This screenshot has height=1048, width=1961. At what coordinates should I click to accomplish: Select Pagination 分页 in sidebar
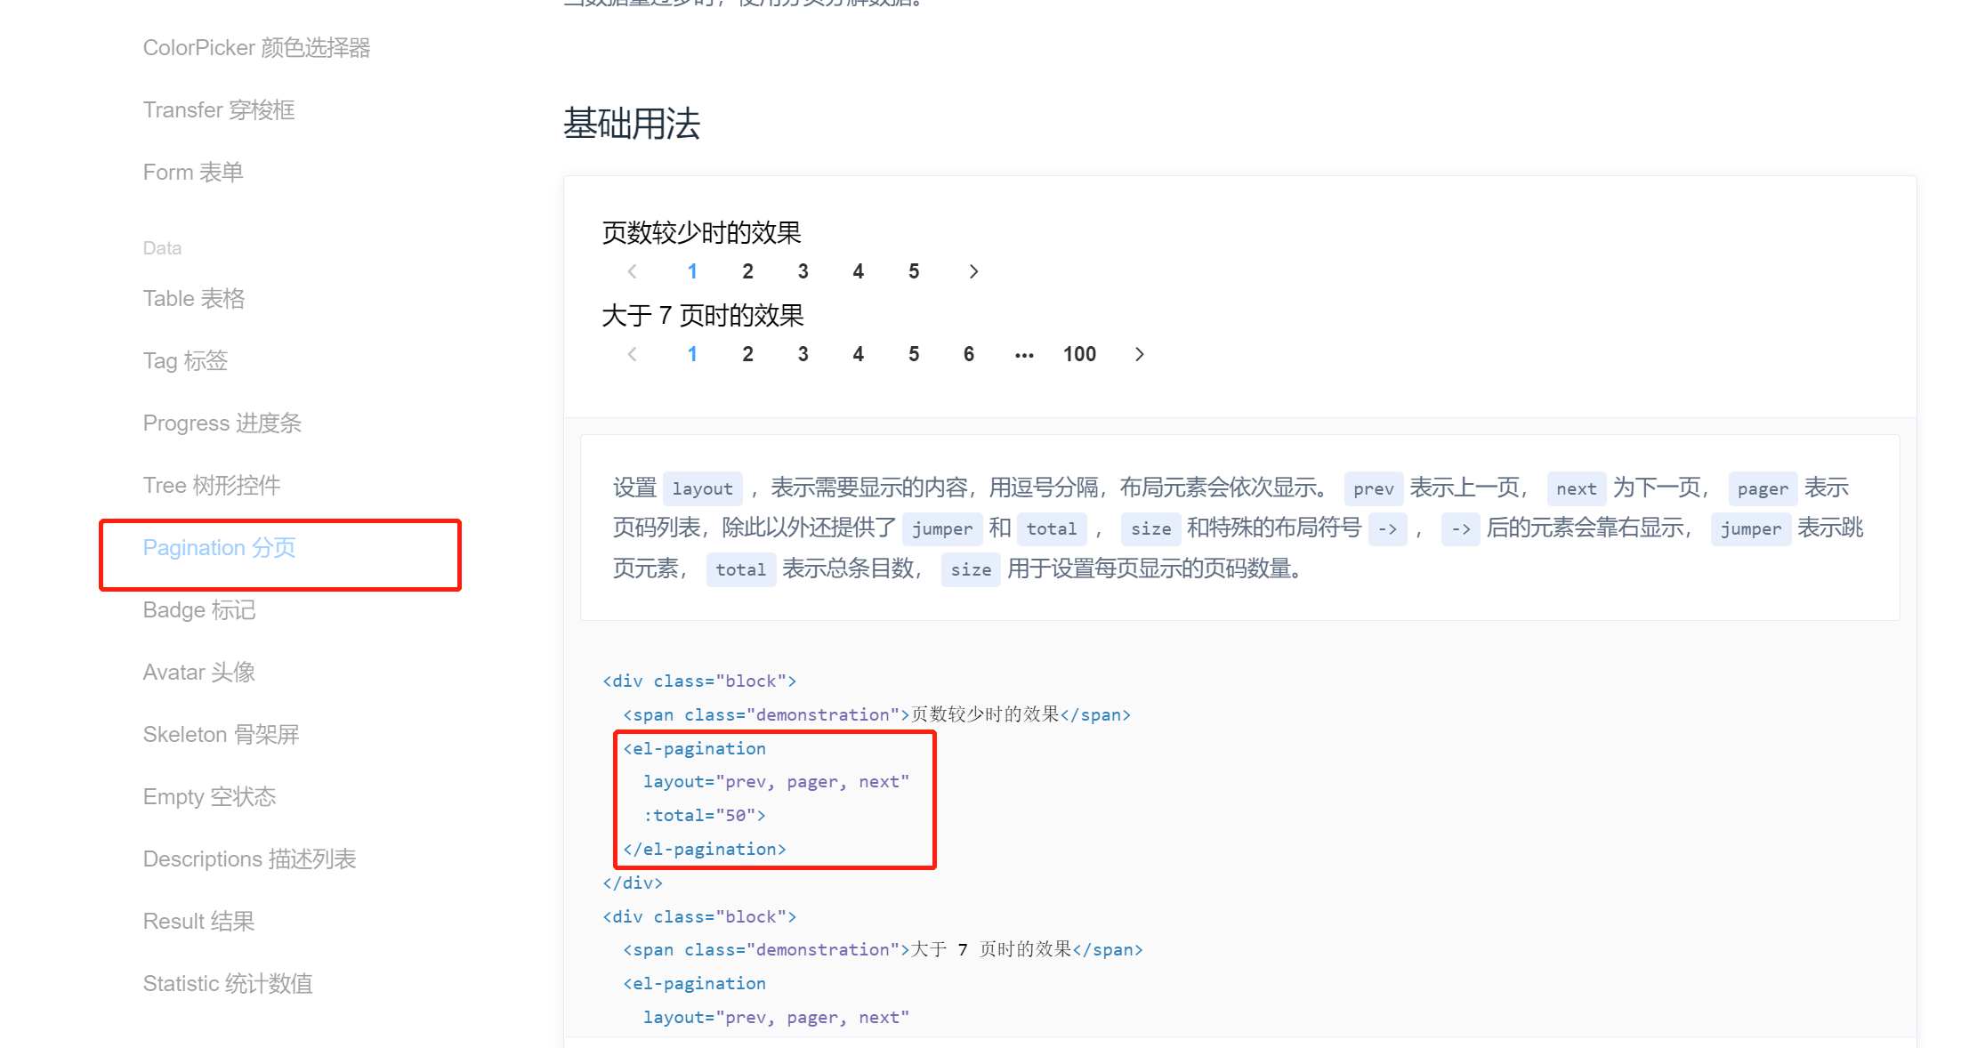[x=219, y=548]
